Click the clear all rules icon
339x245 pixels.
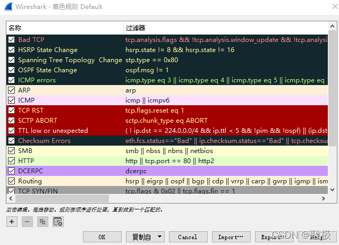point(58,222)
